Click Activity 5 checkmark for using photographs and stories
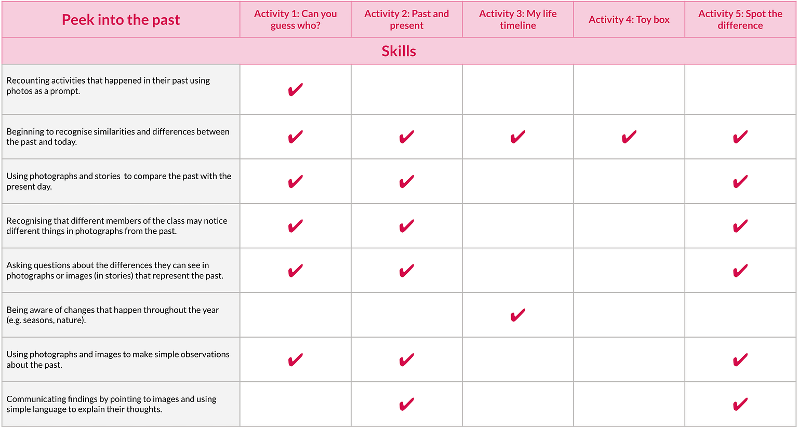The image size is (798, 428). coord(740,182)
